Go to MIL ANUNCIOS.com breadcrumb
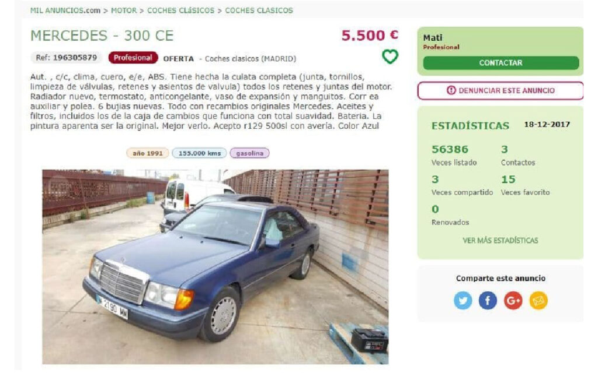This screenshot has height=373, width=598. pos(65,10)
